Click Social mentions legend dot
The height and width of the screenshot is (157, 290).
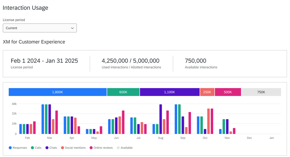[62, 148]
